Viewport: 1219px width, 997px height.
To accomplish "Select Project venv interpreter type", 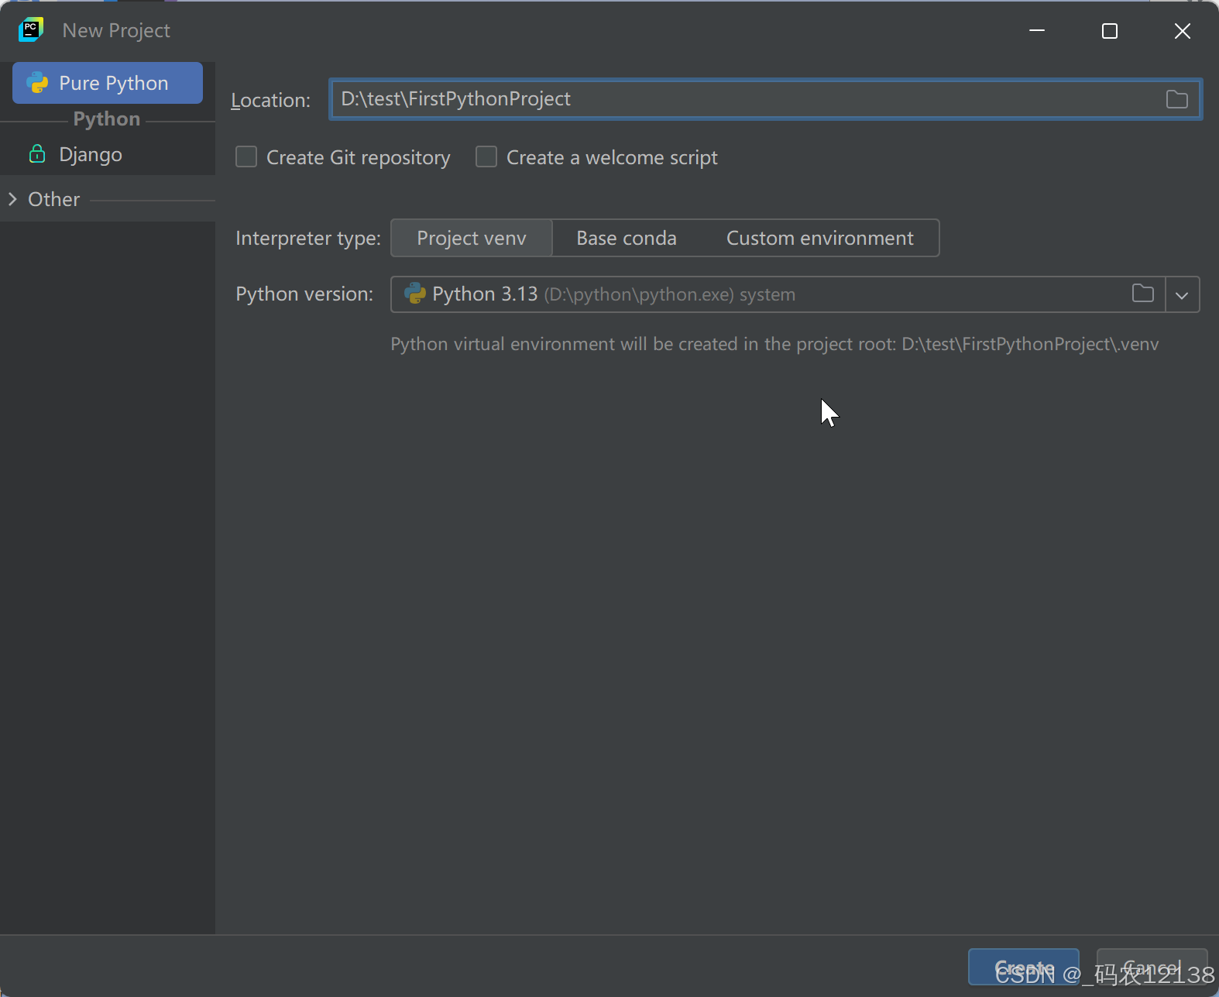I will click(x=472, y=238).
